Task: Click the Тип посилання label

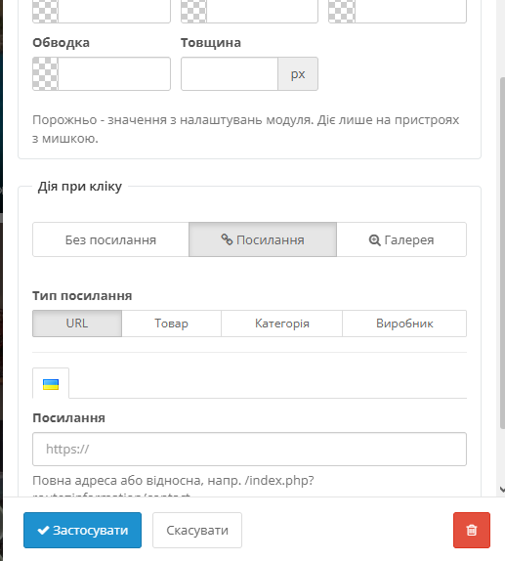Action: coord(82,296)
